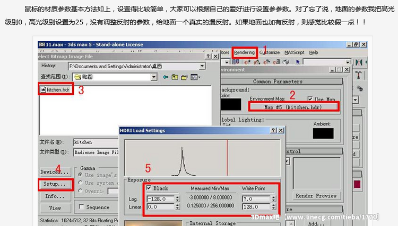Open the Help menu
Screen dimensions: 398x226
click(314, 52)
